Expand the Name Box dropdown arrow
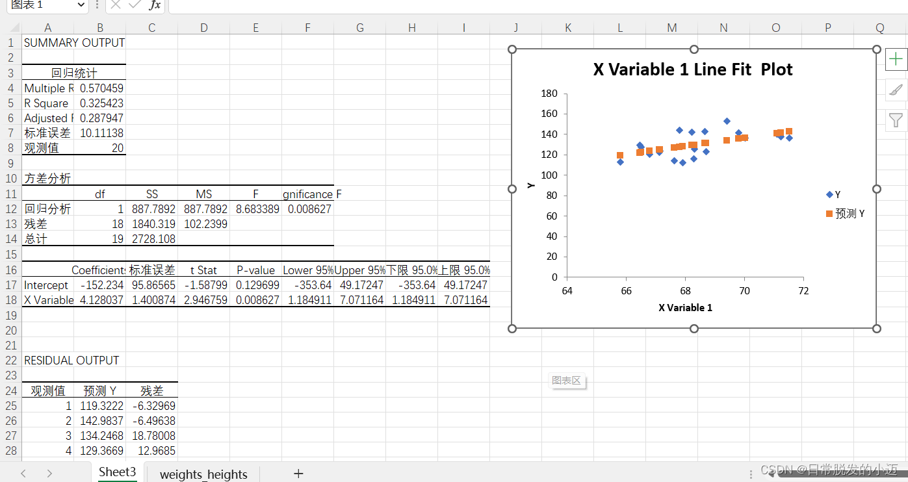The height and width of the screenshot is (482, 908). pyautogui.click(x=81, y=5)
